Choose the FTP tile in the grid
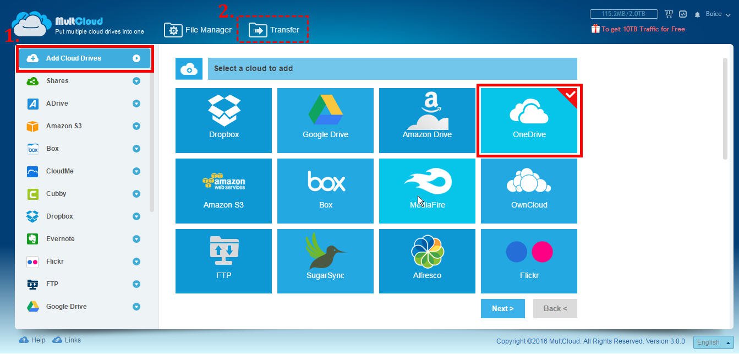 (223, 261)
